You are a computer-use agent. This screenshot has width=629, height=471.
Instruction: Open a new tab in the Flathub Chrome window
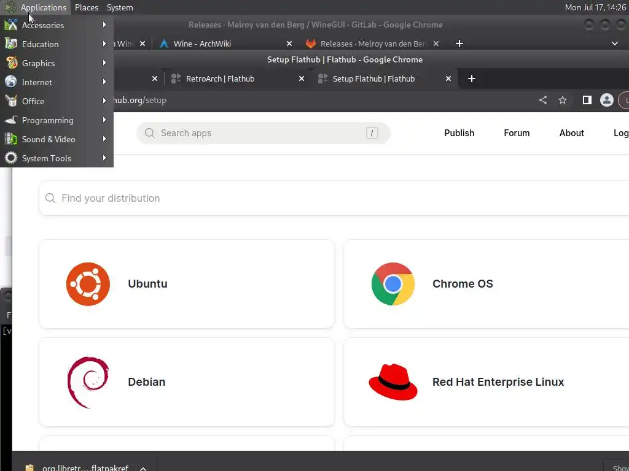pyautogui.click(x=472, y=79)
